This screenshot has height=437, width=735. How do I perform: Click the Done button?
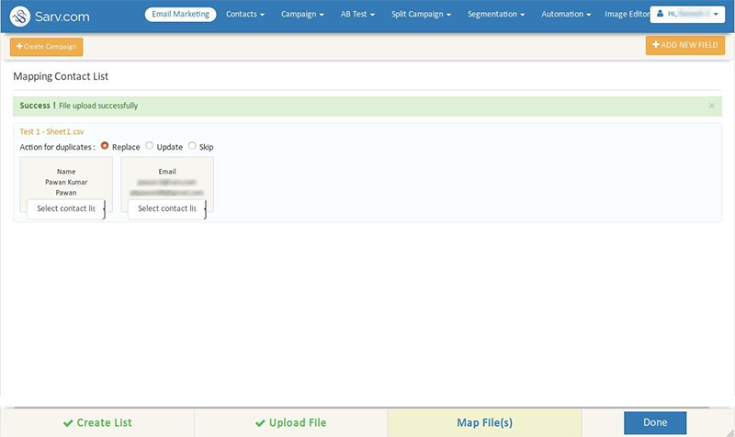click(655, 423)
